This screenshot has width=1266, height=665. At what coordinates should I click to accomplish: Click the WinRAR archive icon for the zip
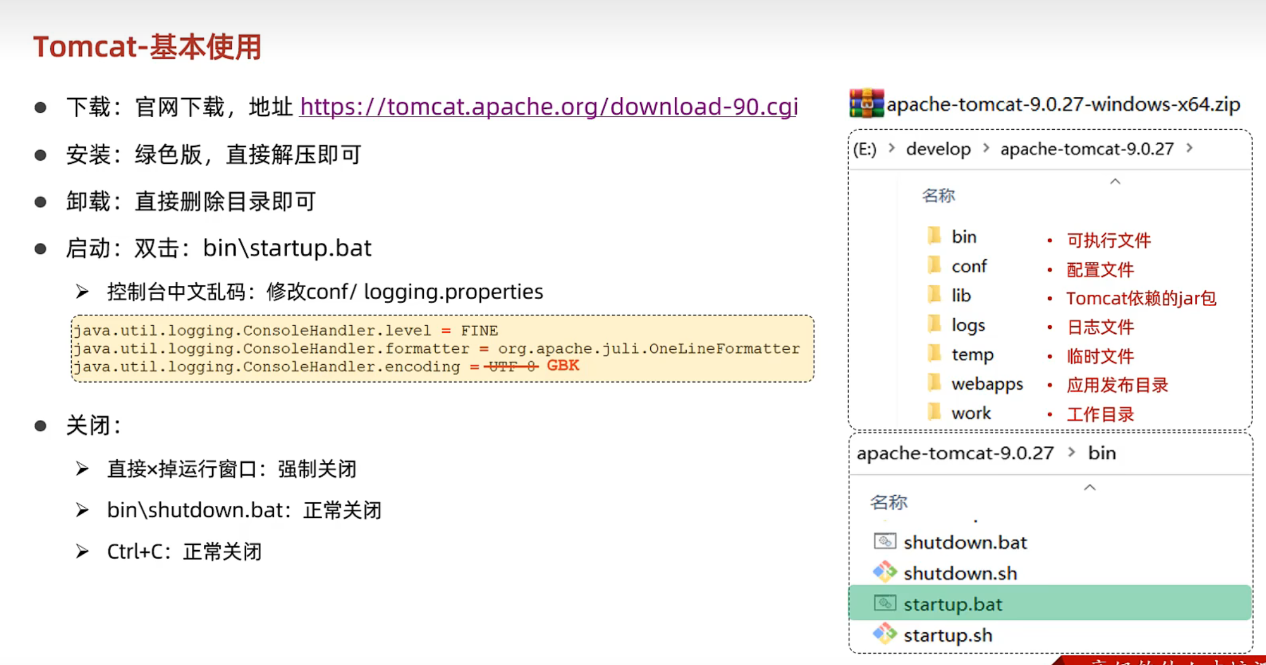click(x=866, y=103)
